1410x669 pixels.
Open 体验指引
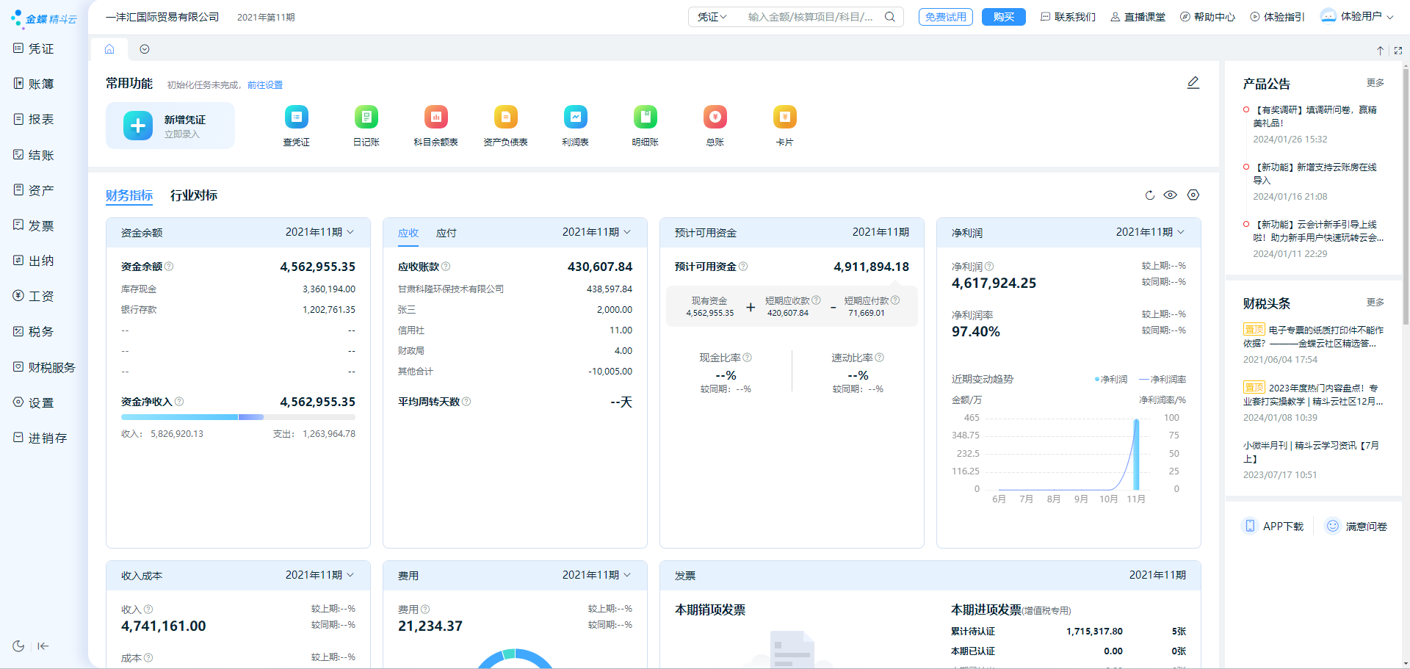click(x=1277, y=17)
